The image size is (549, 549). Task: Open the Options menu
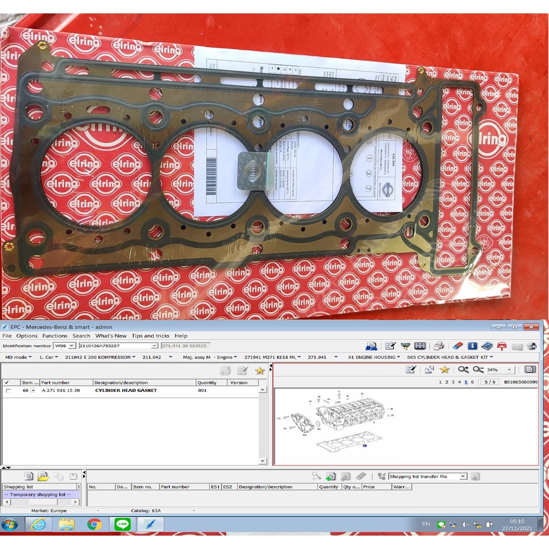(x=27, y=336)
